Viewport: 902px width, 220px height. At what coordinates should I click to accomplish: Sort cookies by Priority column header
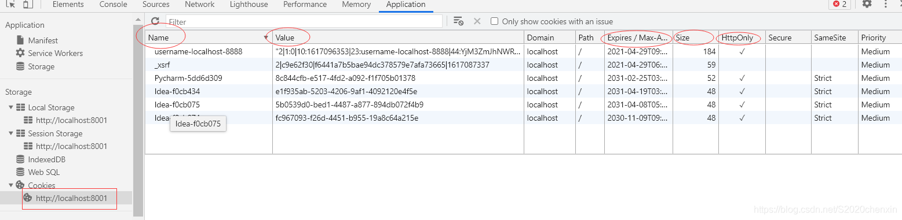[x=879, y=38]
